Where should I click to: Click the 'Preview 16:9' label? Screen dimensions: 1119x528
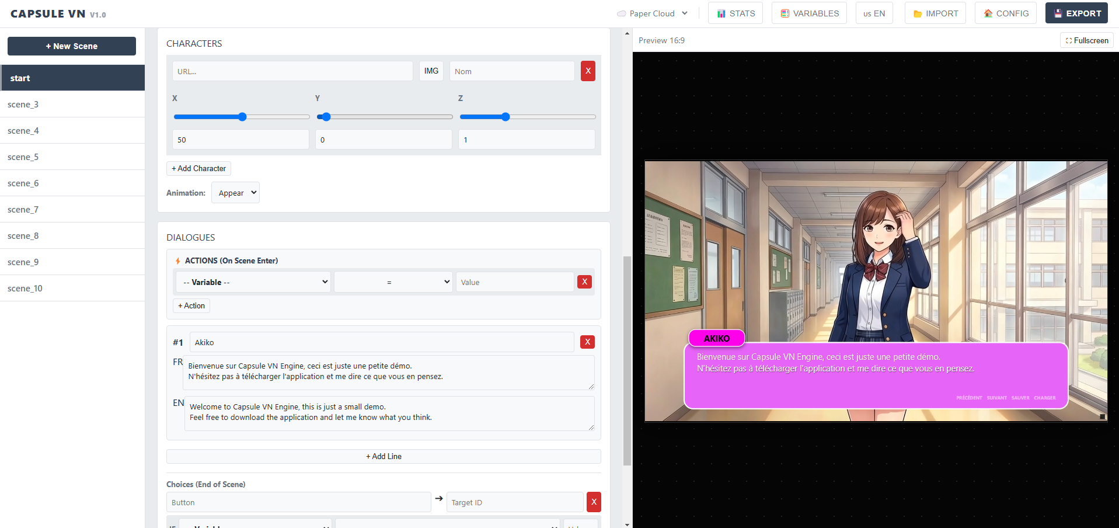[x=661, y=40]
